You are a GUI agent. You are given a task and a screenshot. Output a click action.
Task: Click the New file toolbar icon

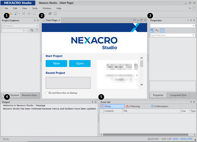(x=15, y=14)
